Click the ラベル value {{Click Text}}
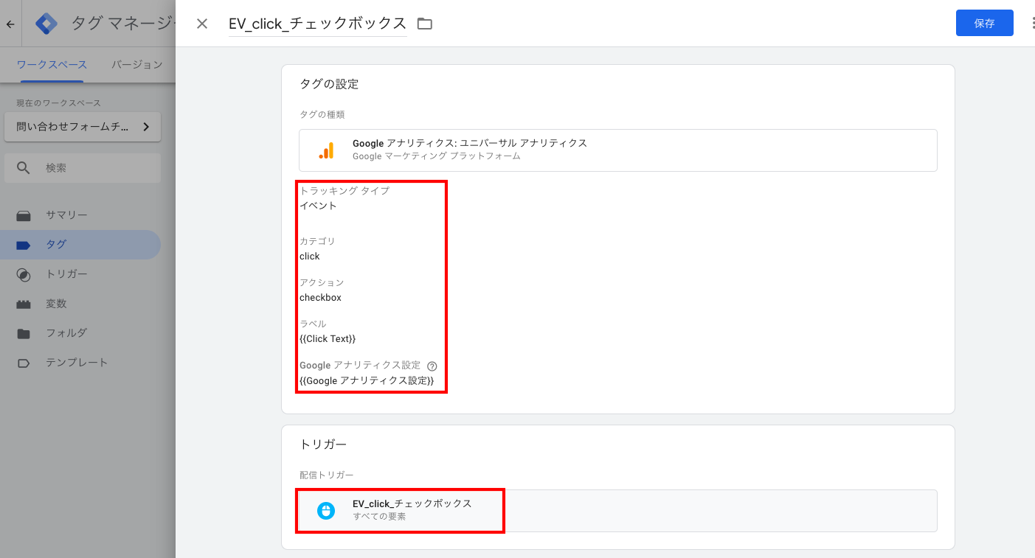Image resolution: width=1035 pixels, height=558 pixels. click(x=328, y=339)
